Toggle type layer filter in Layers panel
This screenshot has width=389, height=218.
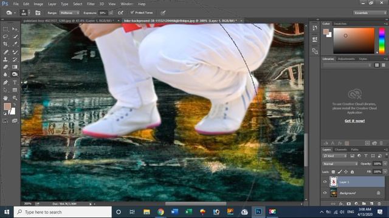[x=366, y=156]
